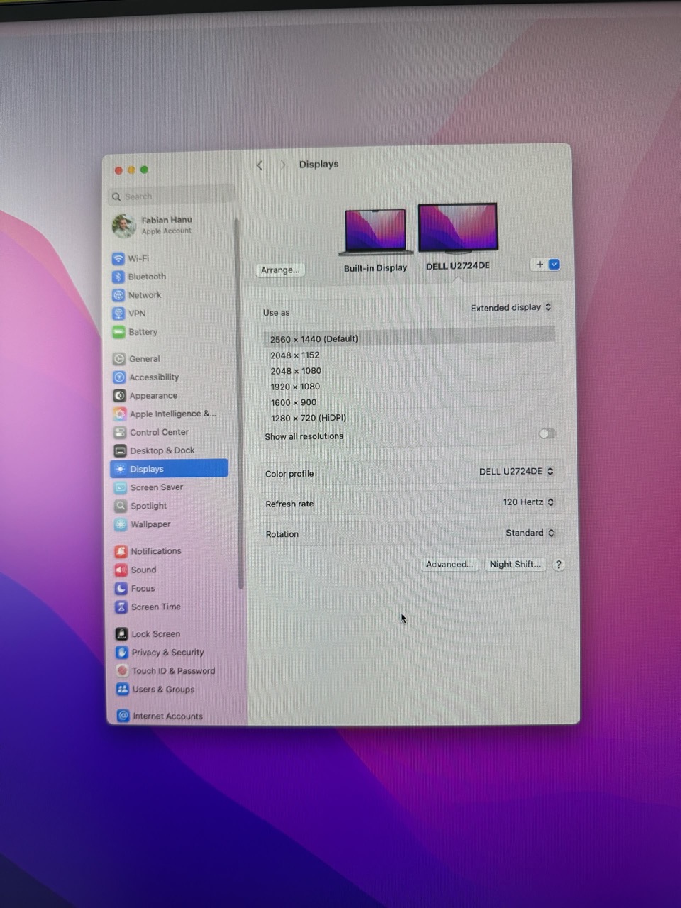Click the Accessibility icon in sidebar
This screenshot has height=908, width=681.
coord(119,377)
